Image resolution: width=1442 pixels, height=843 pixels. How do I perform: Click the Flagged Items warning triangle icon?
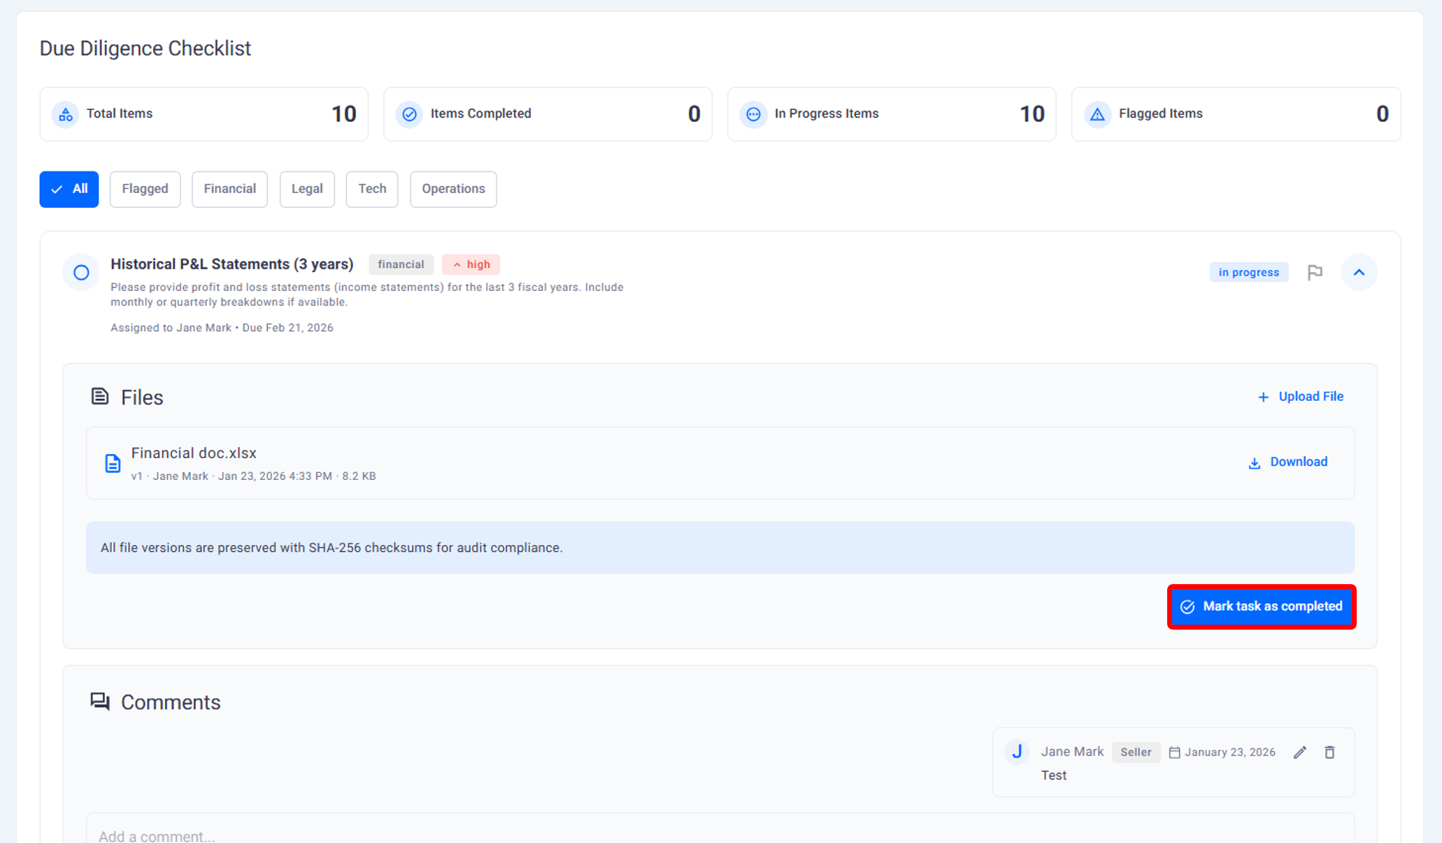tap(1097, 114)
